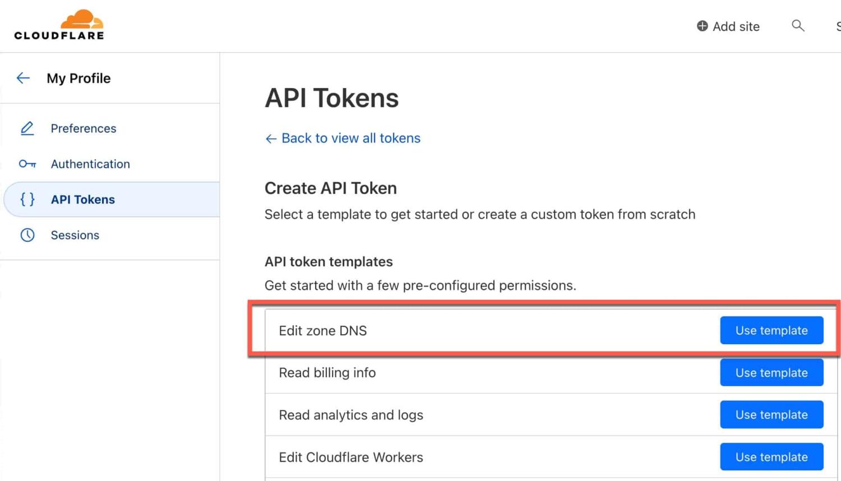Click the Sessions clock icon

[x=27, y=235]
